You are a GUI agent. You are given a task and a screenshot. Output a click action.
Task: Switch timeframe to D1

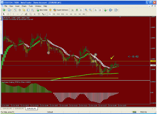tap(75, 14)
